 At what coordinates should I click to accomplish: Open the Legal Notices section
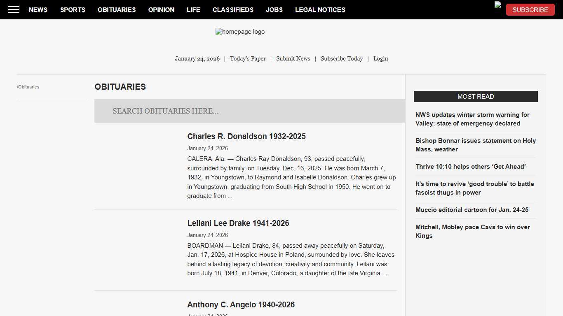pyautogui.click(x=320, y=9)
